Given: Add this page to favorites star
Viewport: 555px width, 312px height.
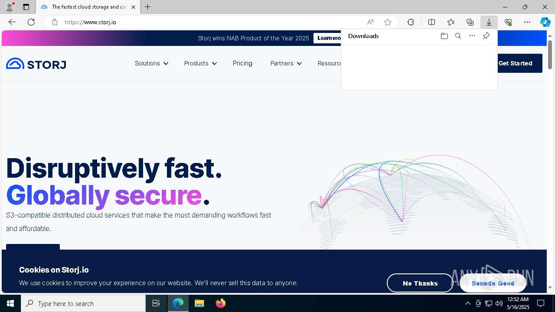Looking at the screenshot, I should (x=388, y=22).
